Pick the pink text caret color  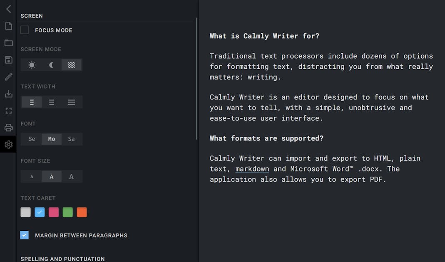[x=54, y=212]
